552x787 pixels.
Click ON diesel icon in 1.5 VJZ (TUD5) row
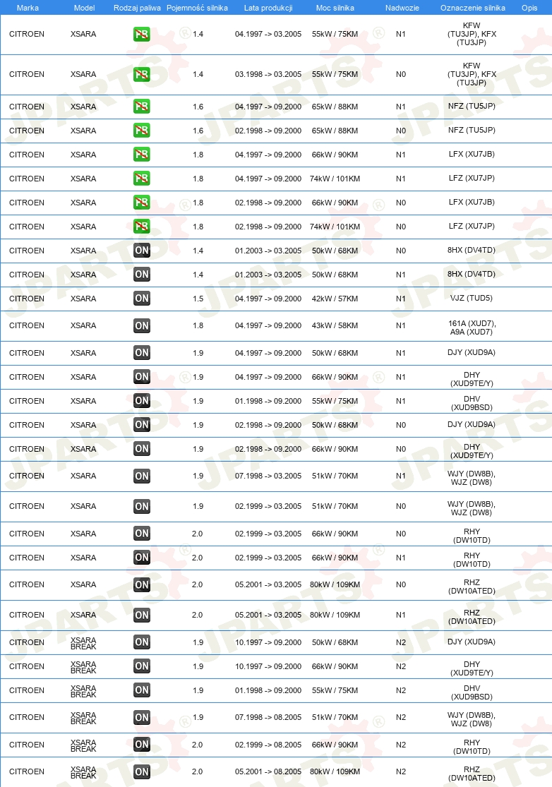pos(141,299)
